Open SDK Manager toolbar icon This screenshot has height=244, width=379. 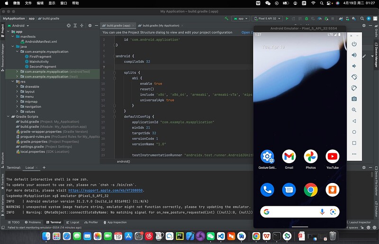(354, 18)
